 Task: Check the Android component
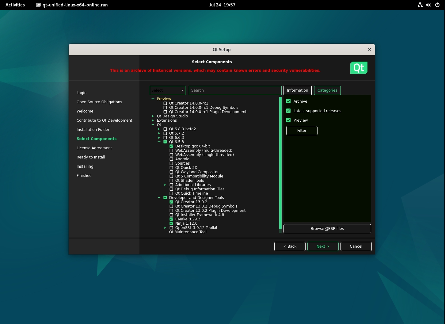tap(171, 159)
